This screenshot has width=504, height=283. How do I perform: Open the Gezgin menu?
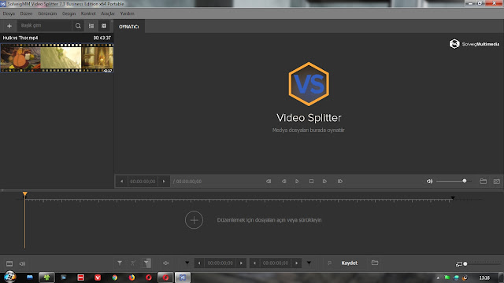69,13
